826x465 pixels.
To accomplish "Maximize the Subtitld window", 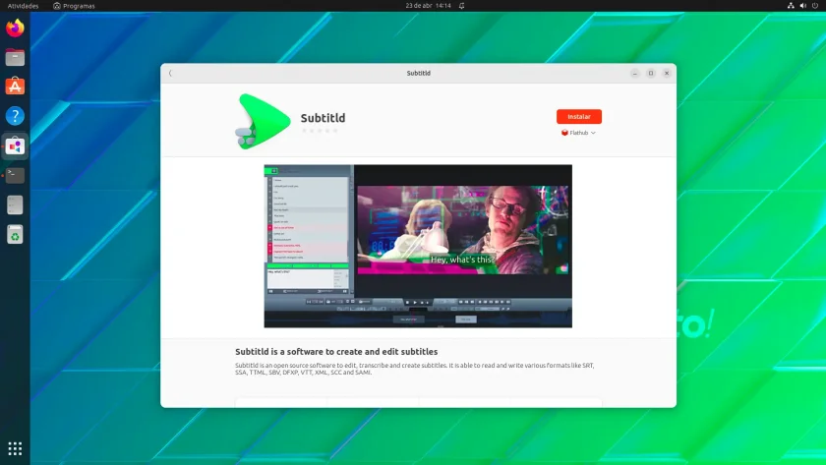I will tap(651, 73).
